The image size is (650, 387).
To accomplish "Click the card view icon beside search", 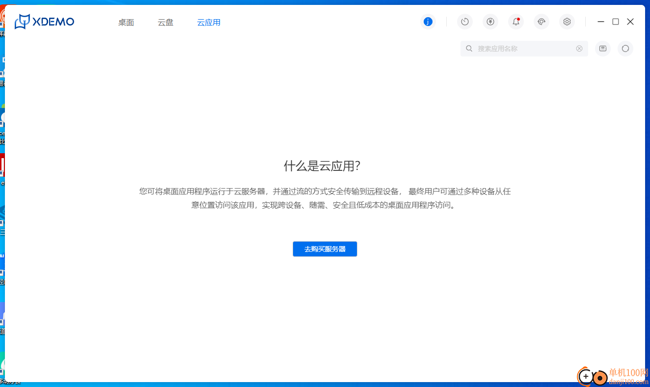I will pos(603,49).
